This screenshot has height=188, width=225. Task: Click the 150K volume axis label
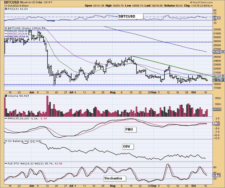point(218,98)
